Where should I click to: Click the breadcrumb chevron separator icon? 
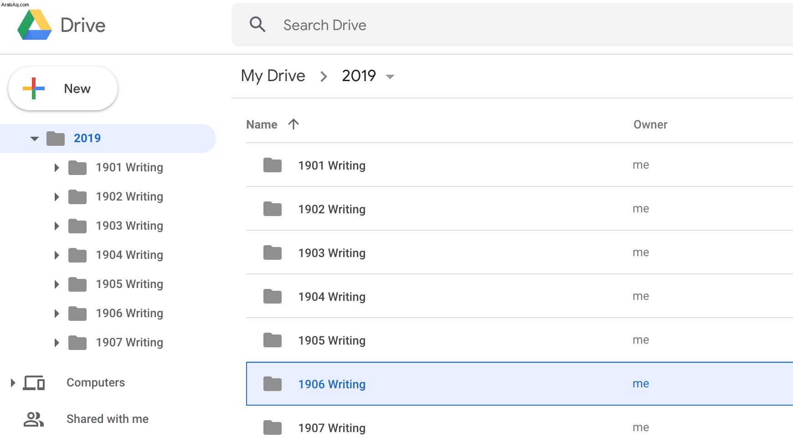coord(324,77)
